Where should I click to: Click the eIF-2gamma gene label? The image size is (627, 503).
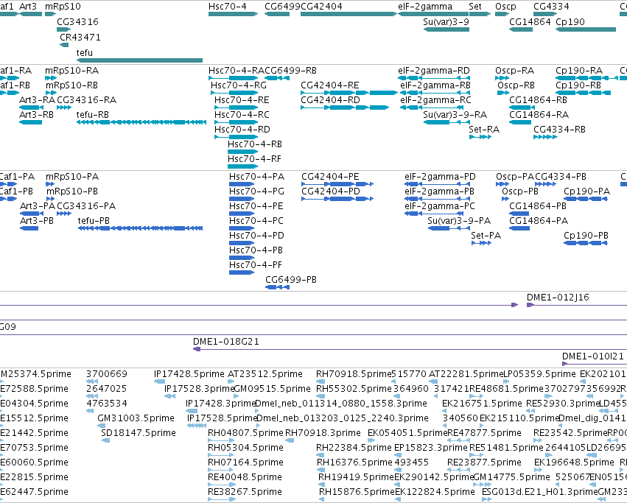click(425, 7)
